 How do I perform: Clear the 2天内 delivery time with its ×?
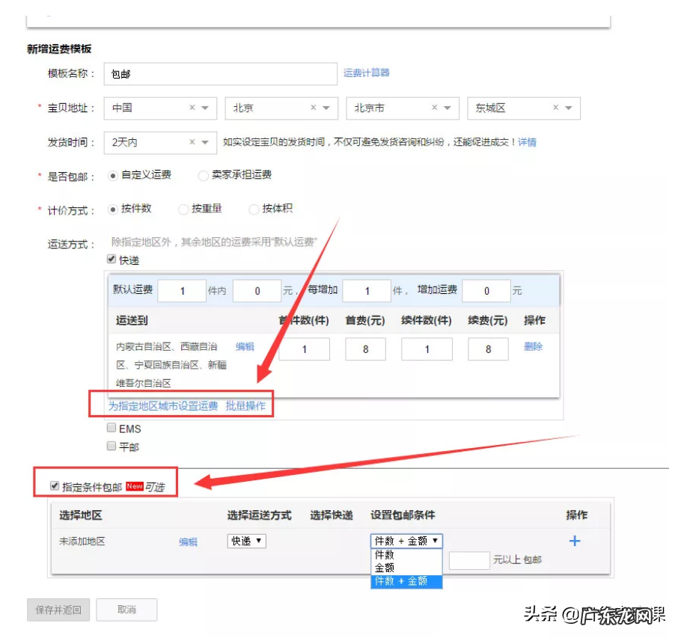coord(192,142)
